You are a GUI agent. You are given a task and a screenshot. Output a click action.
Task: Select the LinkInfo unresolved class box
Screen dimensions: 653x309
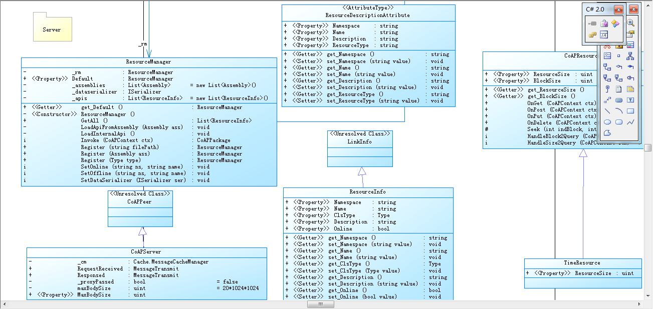(x=360, y=148)
